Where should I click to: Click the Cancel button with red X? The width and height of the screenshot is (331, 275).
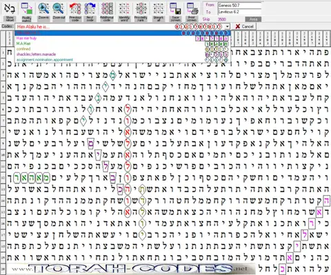click(244, 26)
